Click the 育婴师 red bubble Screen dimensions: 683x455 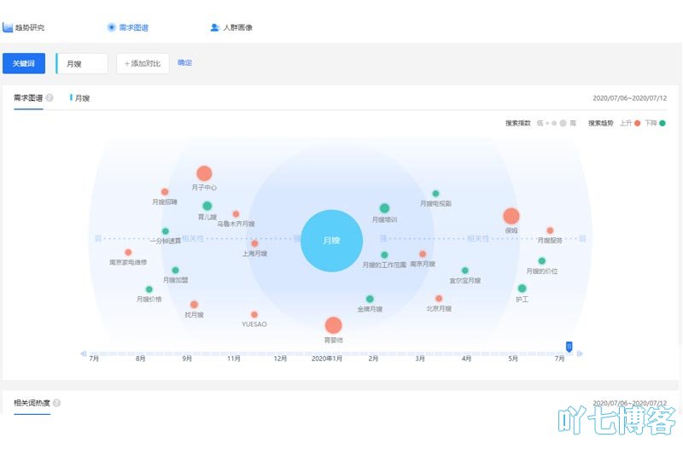(x=333, y=325)
